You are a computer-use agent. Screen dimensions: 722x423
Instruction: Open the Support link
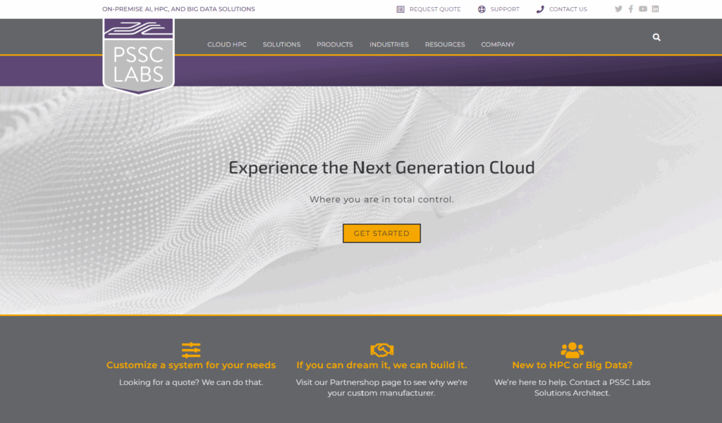(x=498, y=9)
